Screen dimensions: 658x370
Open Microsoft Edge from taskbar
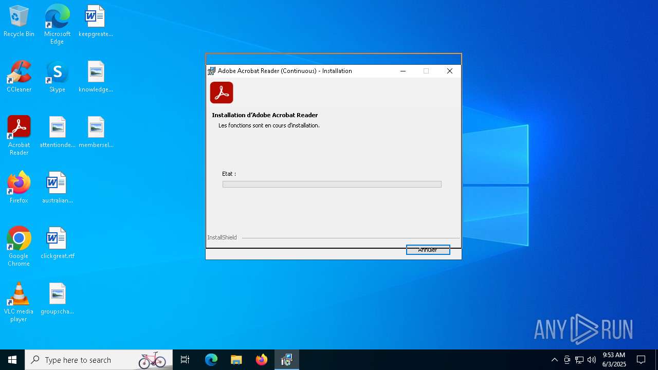211,360
